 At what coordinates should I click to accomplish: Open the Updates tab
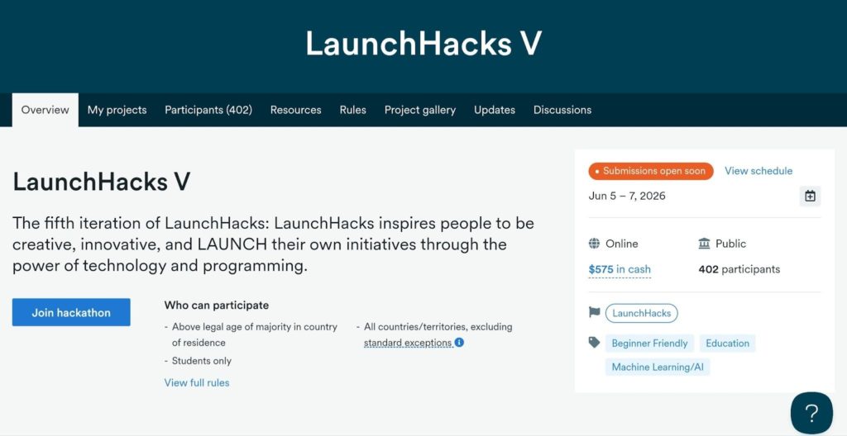[495, 110]
